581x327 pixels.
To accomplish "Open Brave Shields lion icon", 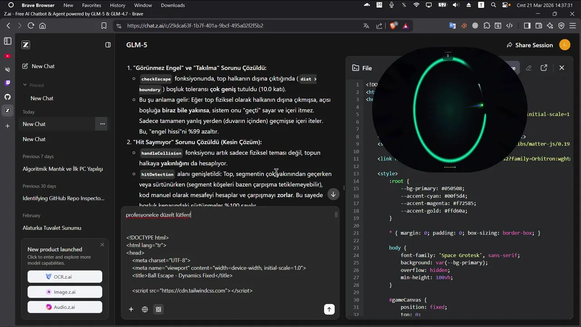I will tap(394, 26).
